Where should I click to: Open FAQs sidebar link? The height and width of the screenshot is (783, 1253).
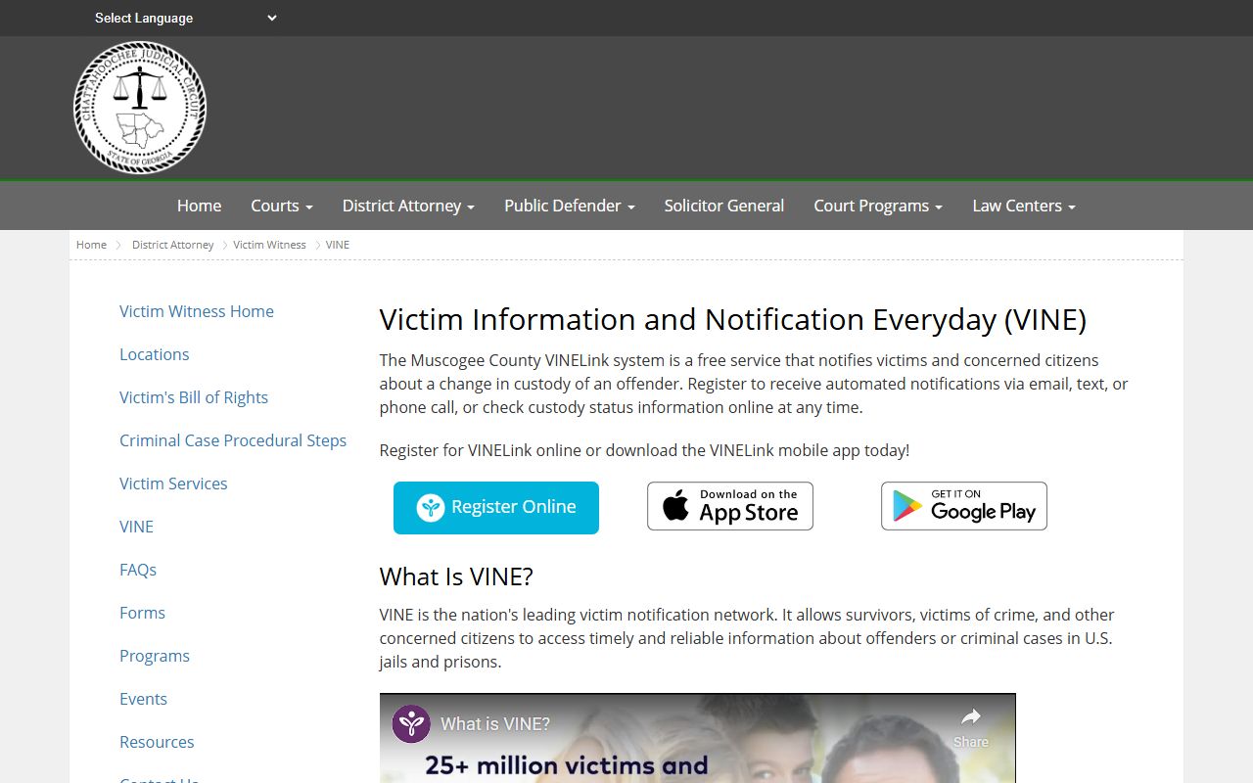click(138, 570)
